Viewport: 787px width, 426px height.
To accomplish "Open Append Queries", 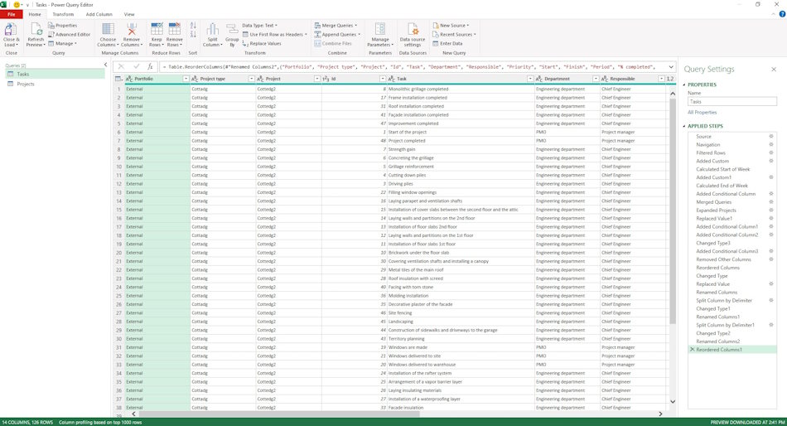I will 337,34.
